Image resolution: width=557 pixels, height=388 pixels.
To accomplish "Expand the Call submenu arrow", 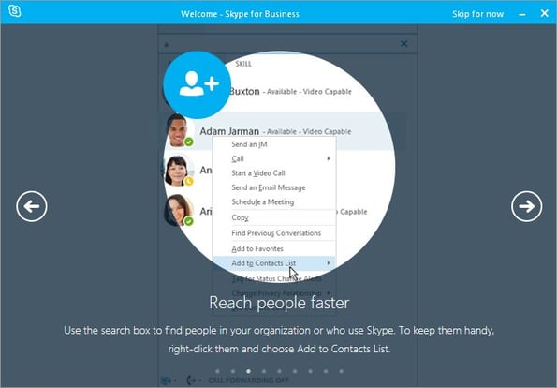I will [x=329, y=158].
